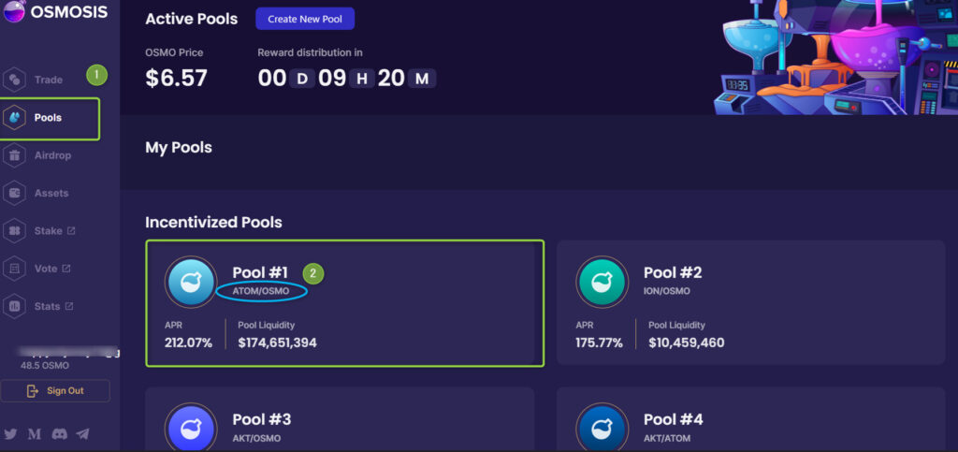
Task: Open the Assets wallet icon
Action: [x=15, y=193]
